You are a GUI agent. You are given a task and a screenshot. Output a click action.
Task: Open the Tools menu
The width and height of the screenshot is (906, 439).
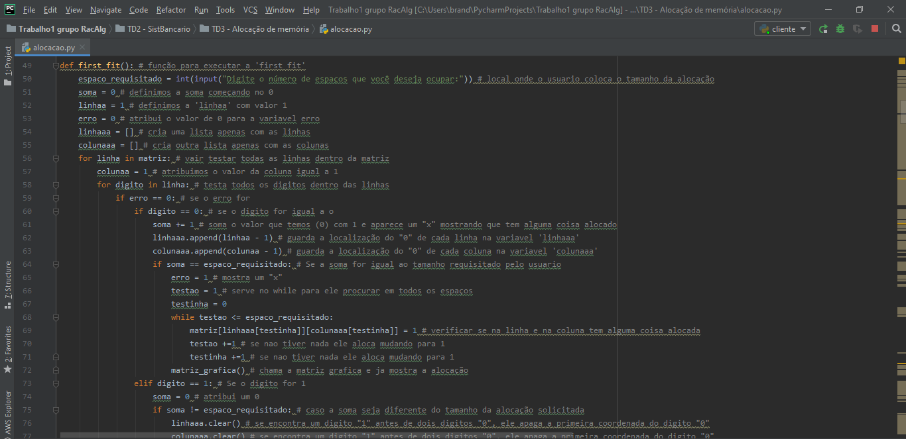pos(226,10)
